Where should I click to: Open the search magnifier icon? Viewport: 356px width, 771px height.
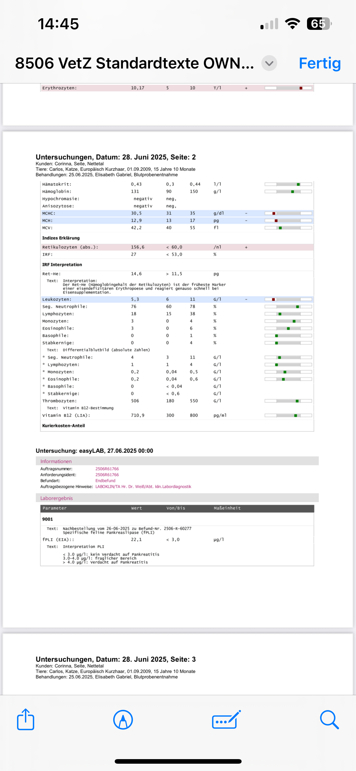click(x=329, y=720)
